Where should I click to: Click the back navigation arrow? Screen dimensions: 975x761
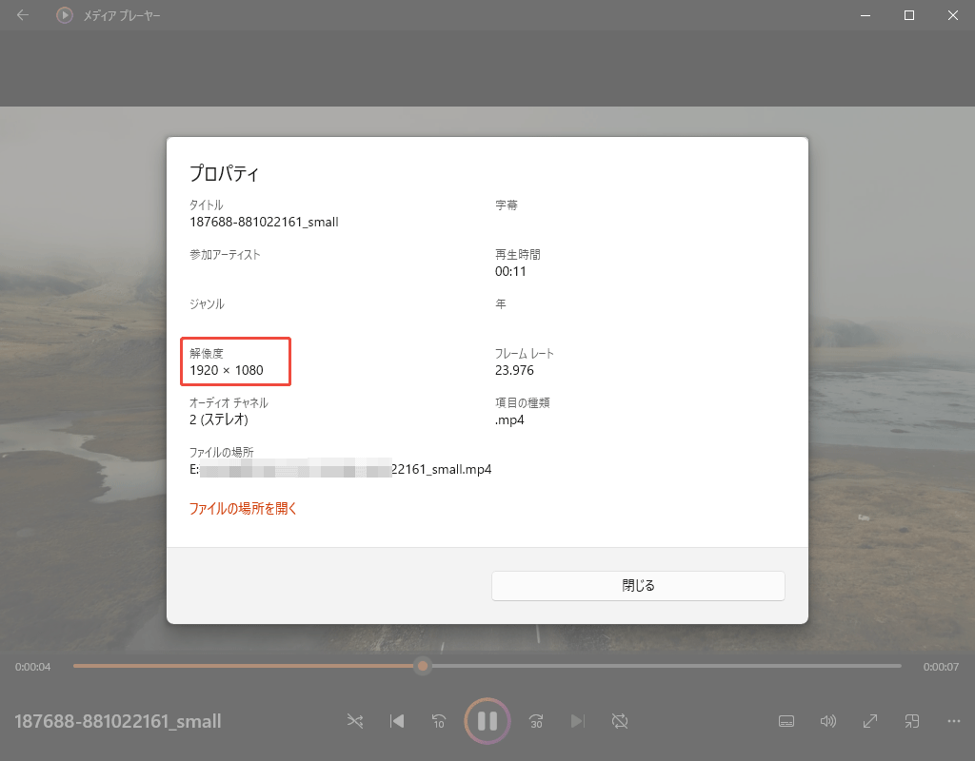click(x=21, y=15)
